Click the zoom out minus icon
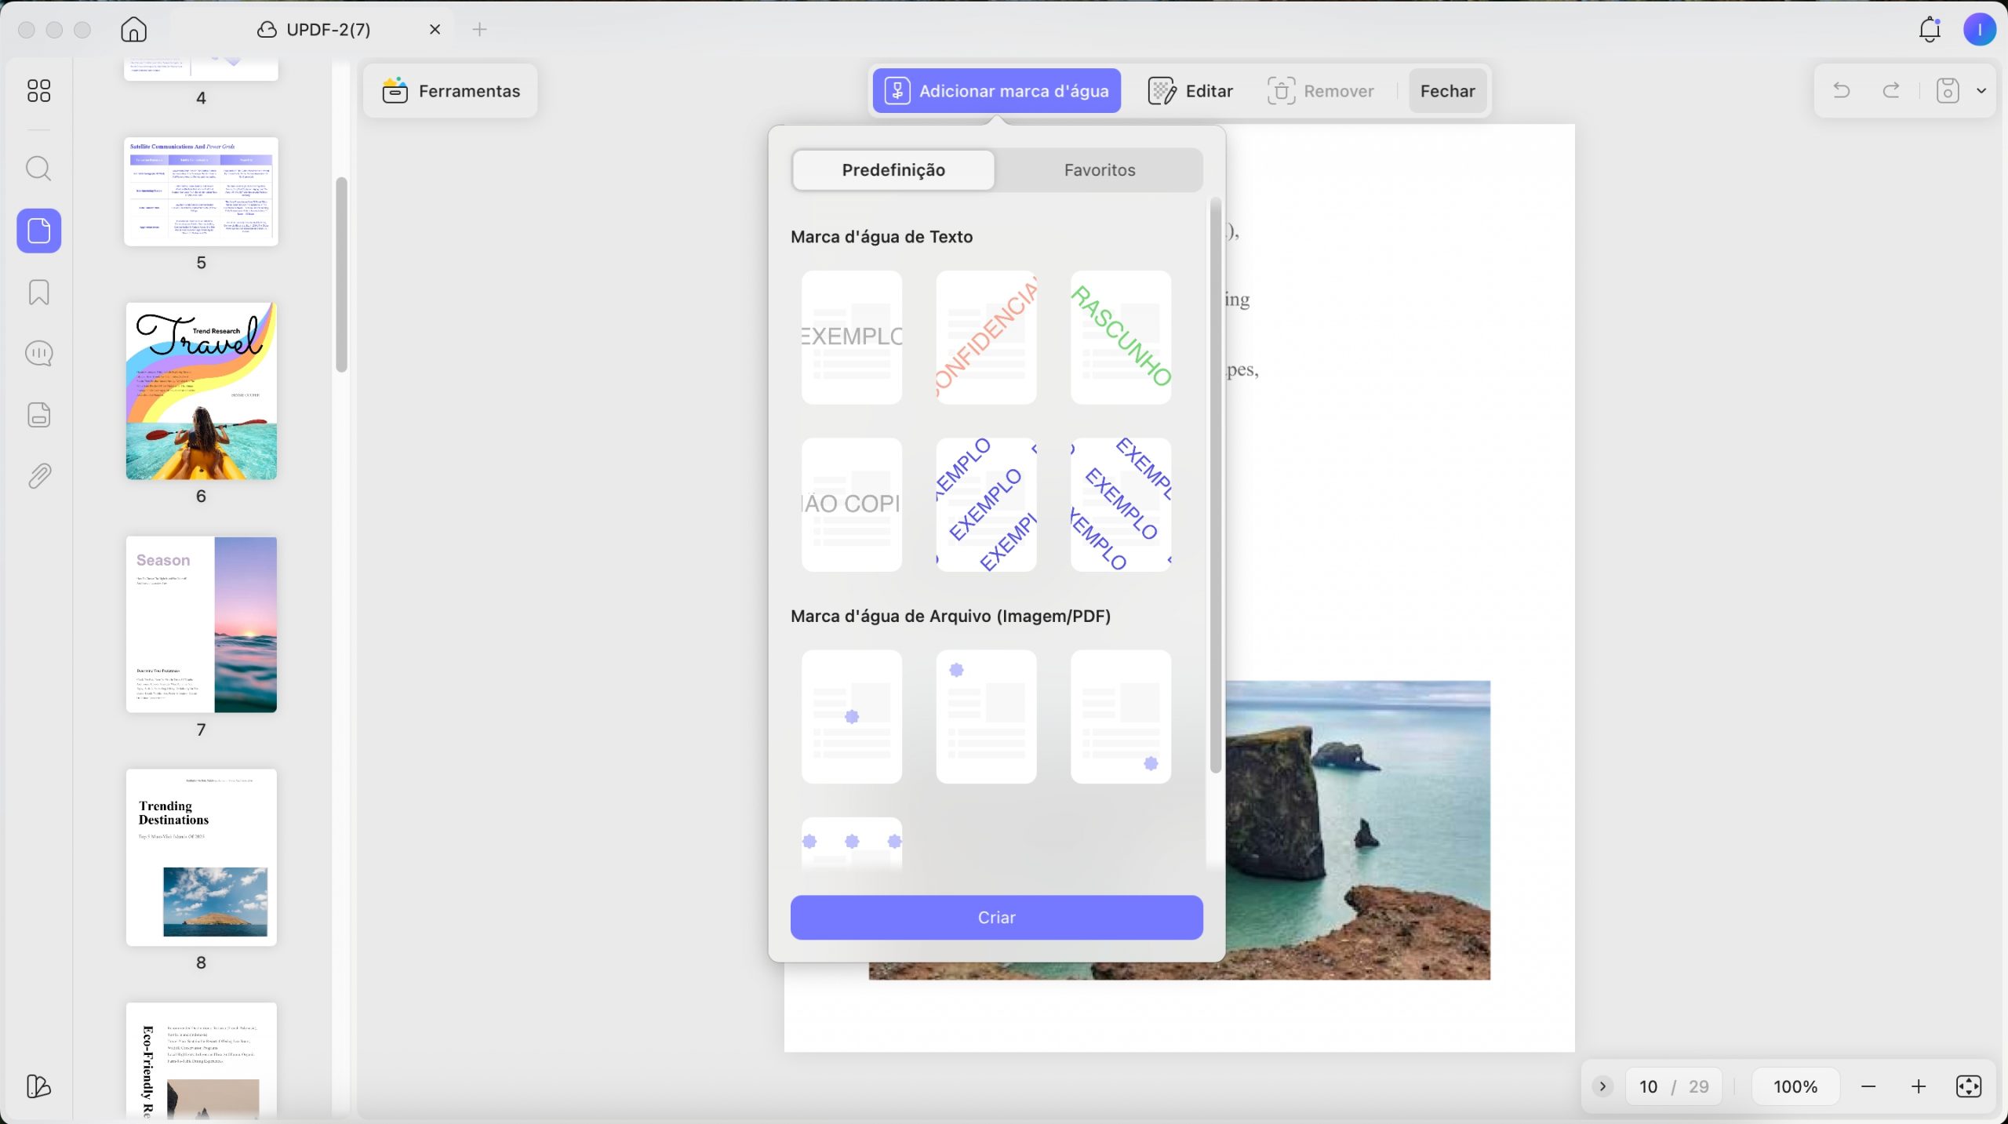The image size is (2008, 1124). [1868, 1086]
